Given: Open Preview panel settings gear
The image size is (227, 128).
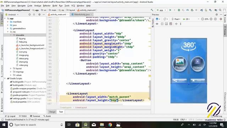Looking at the screenshot, I should [217, 15].
